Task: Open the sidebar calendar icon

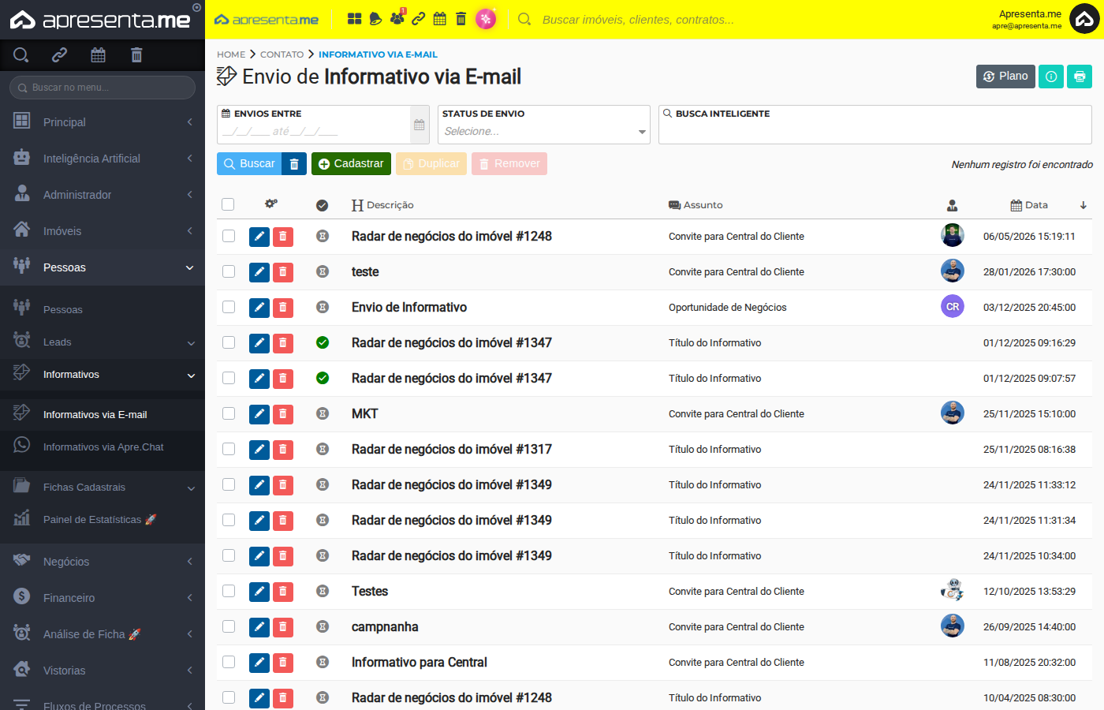Action: click(x=98, y=54)
